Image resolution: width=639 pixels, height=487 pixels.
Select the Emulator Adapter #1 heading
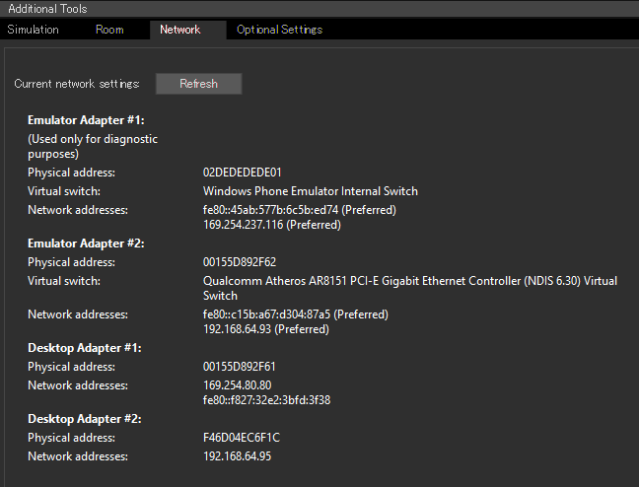86,120
